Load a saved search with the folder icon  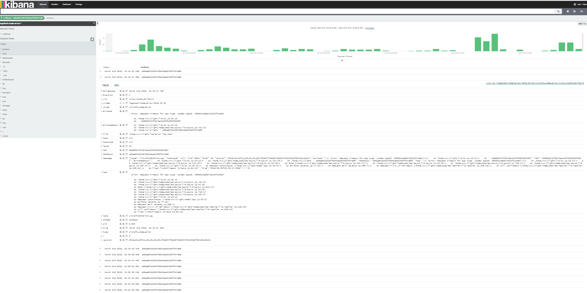coord(581,11)
